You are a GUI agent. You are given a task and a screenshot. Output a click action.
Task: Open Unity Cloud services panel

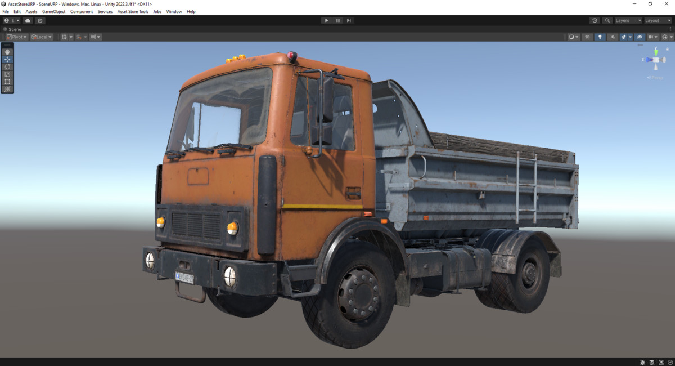[x=27, y=20]
